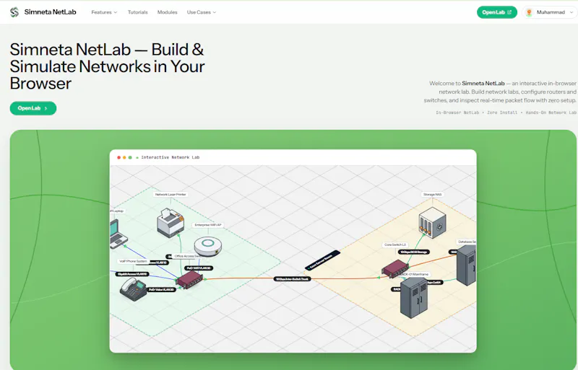Open the Muhammad user account dropdown

coord(550,12)
